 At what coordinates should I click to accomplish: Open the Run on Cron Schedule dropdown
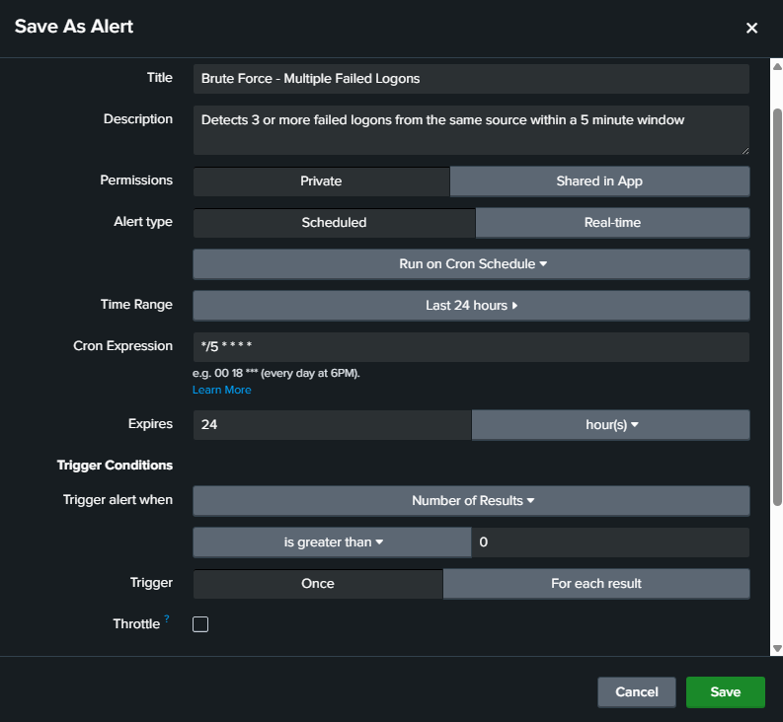click(x=471, y=264)
